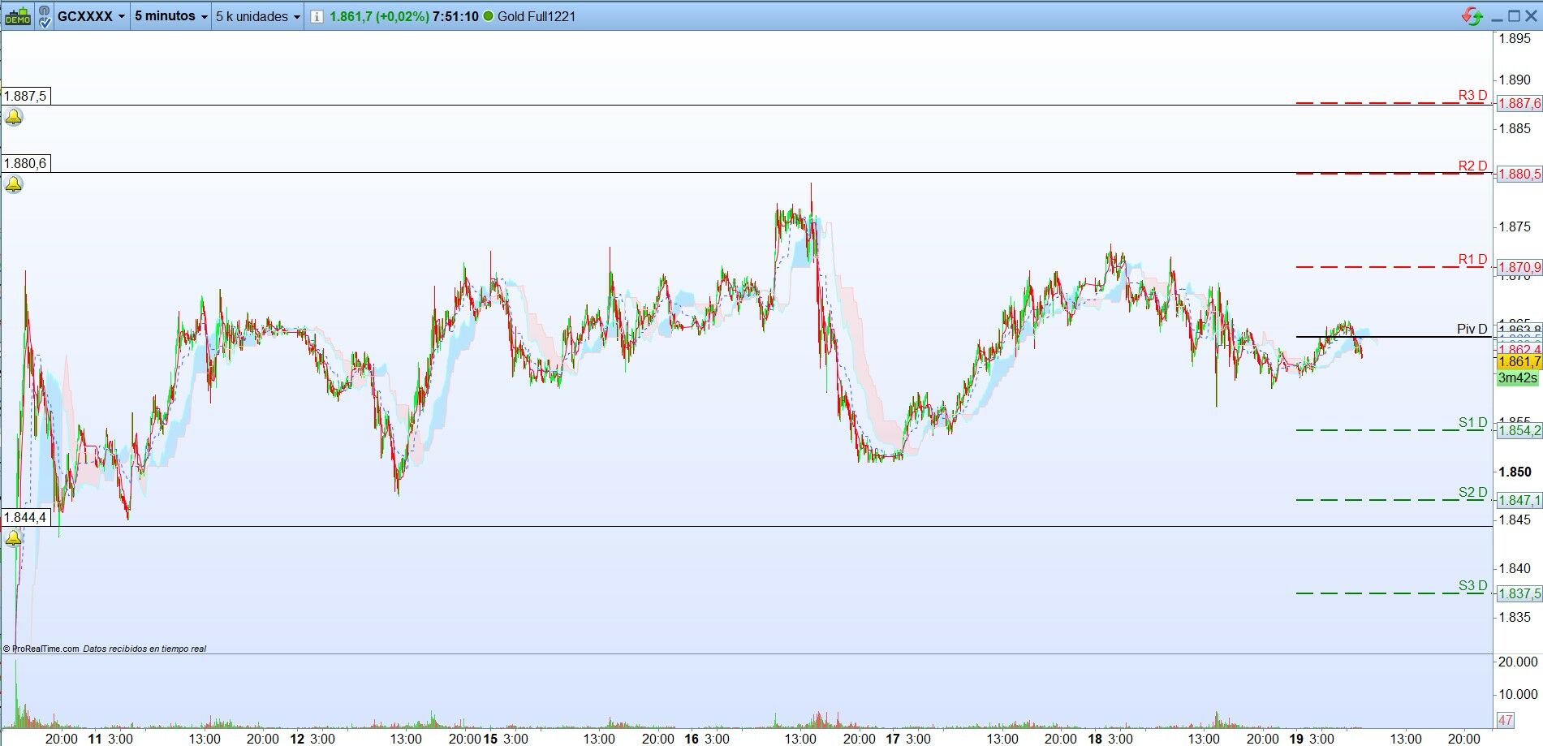Image resolution: width=1543 pixels, height=746 pixels.
Task: Click the 1.847,1 price axis tag
Action: [x=1519, y=500]
